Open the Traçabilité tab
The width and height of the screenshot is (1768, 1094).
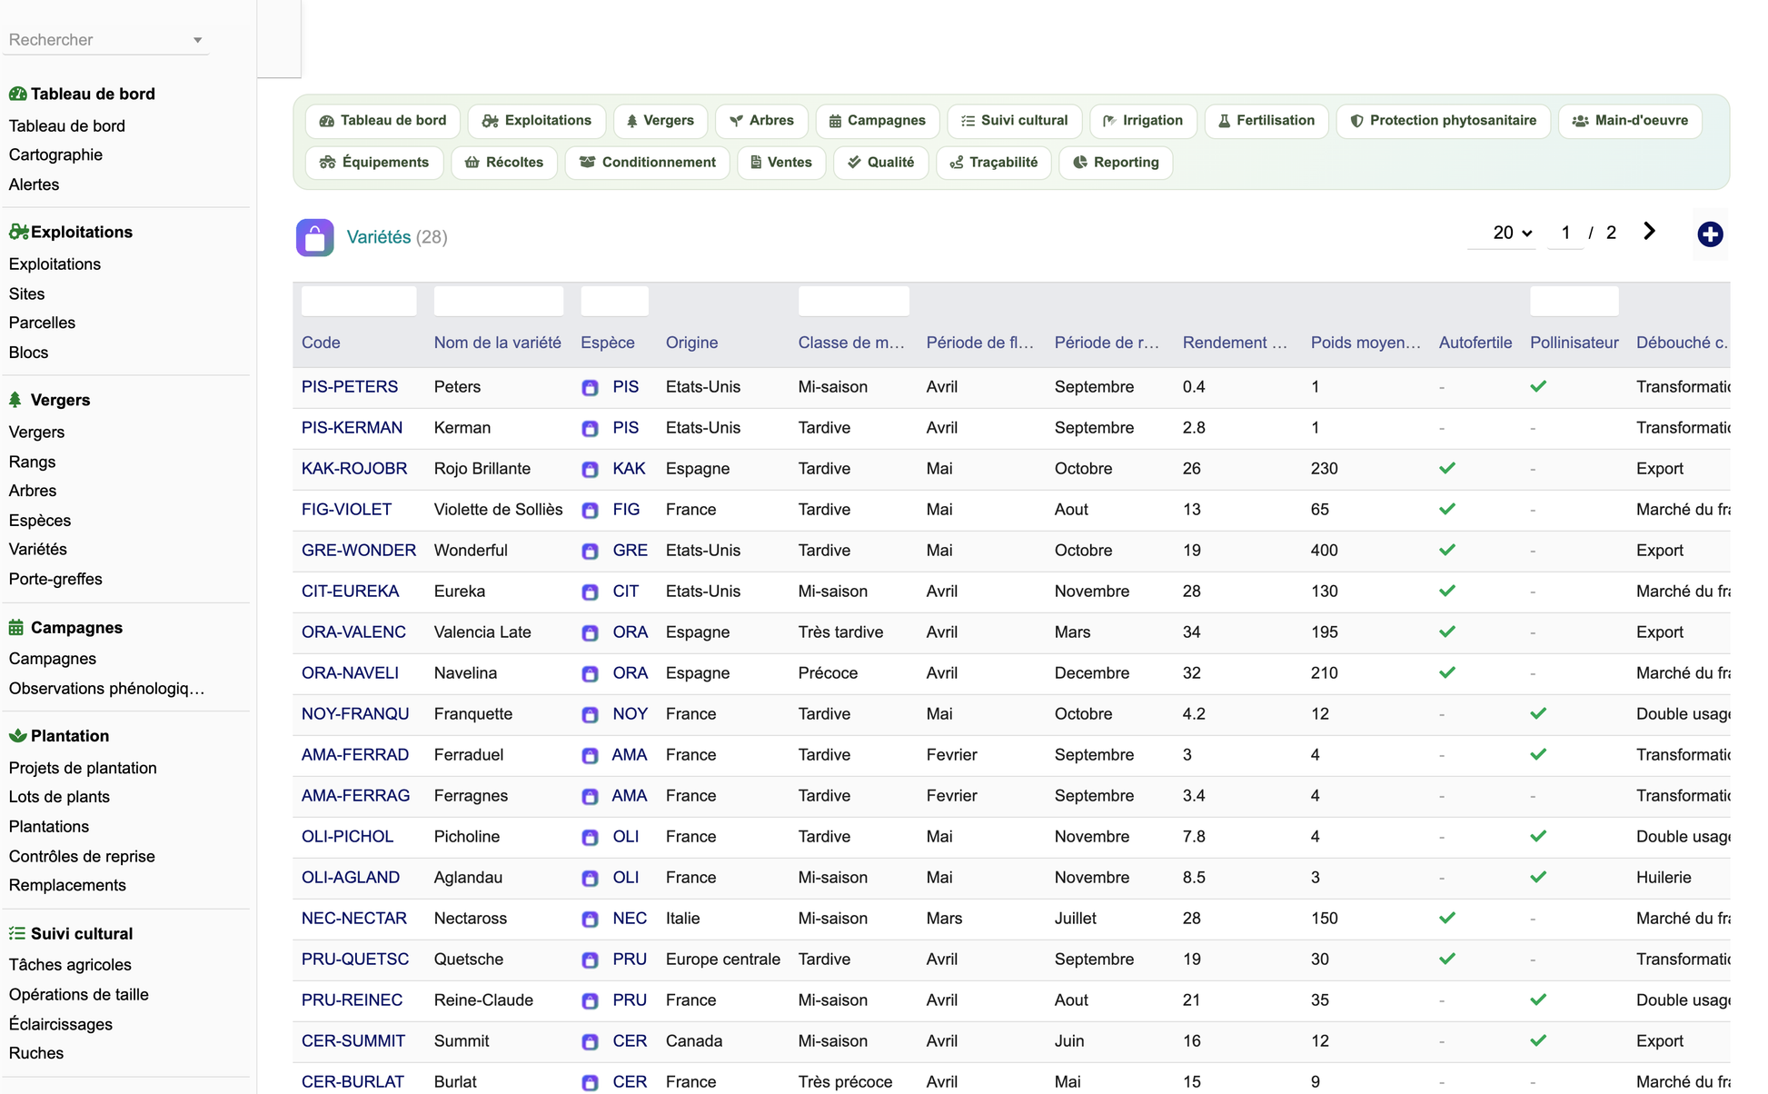pos(994,163)
